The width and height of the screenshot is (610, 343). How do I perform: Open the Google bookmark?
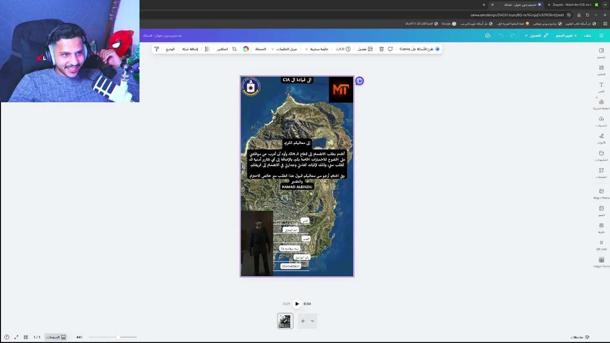(448, 23)
